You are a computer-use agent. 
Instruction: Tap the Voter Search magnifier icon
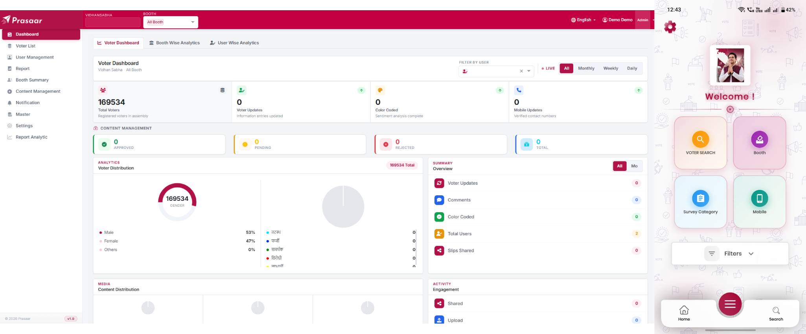pyautogui.click(x=700, y=139)
